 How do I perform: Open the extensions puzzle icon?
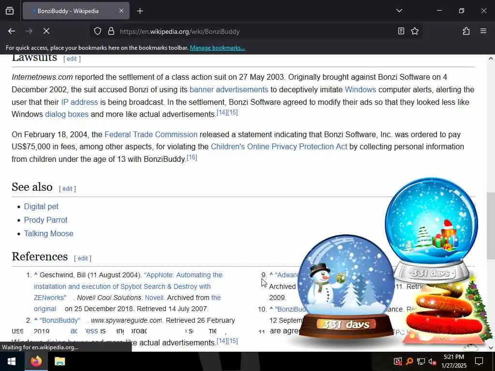(x=466, y=31)
